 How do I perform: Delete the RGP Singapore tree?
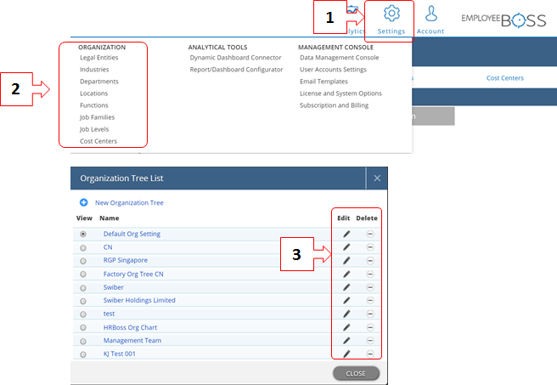[x=370, y=261]
